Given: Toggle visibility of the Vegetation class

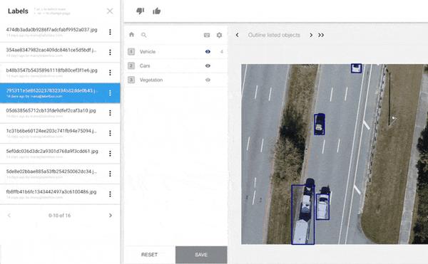Looking at the screenshot, I should coord(208,80).
